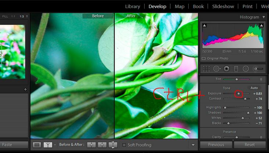Click the Reset button
The height and width of the screenshot is (153, 269).
point(250,145)
